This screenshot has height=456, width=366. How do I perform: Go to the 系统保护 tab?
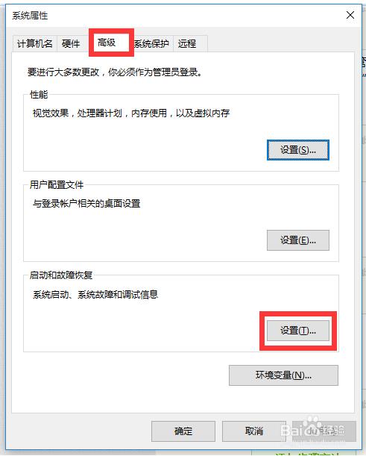(151, 43)
